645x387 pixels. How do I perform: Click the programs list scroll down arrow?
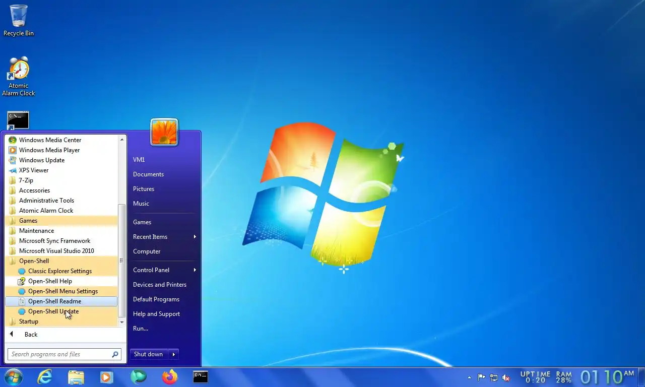click(x=121, y=322)
